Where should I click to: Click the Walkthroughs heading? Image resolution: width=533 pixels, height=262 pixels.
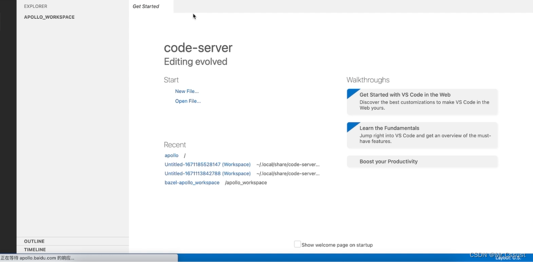[x=368, y=80]
